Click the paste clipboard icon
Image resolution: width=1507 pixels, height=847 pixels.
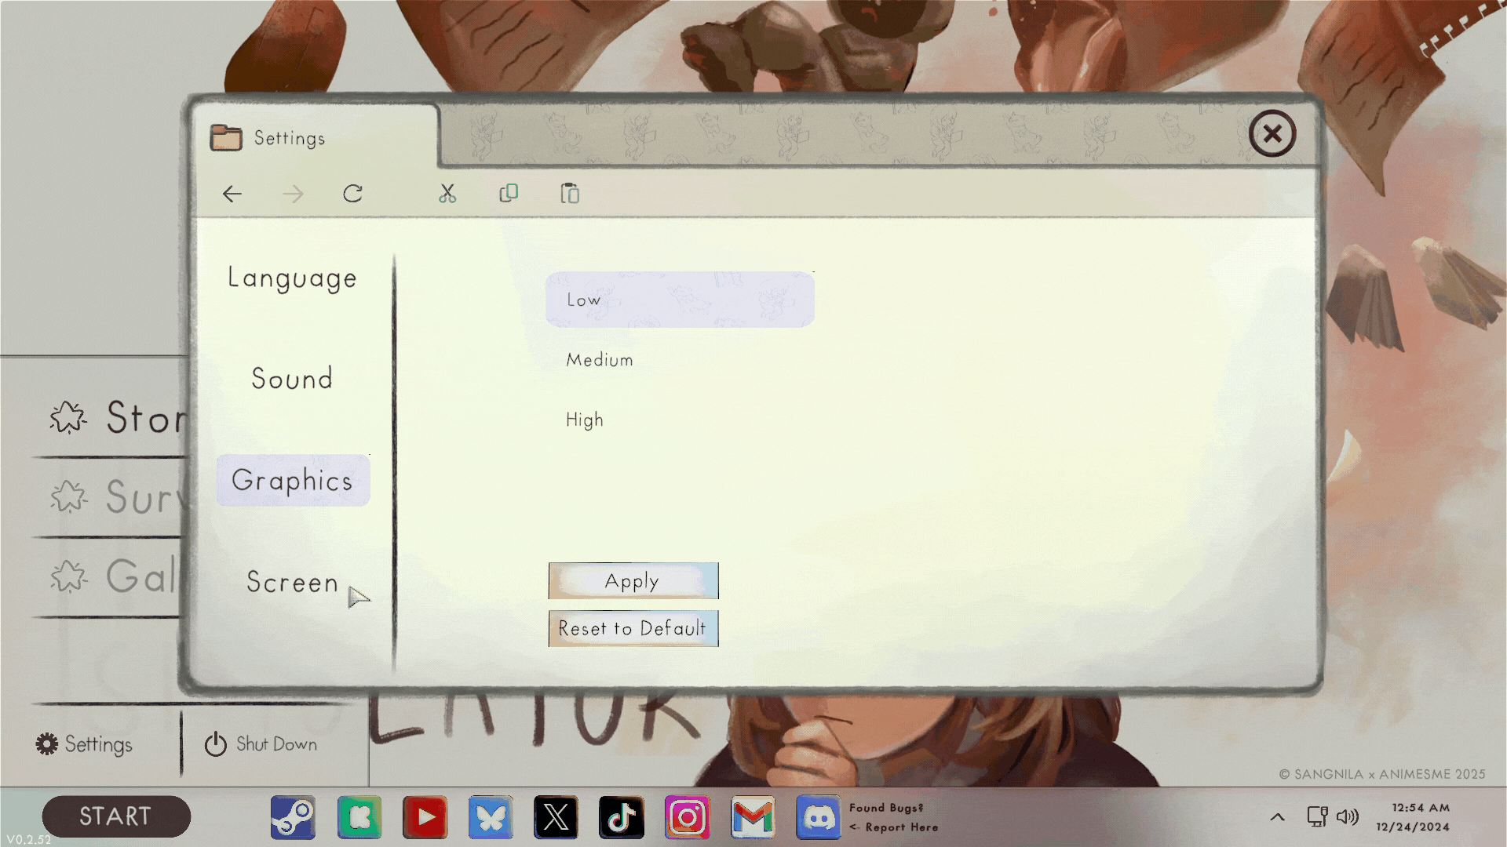tap(570, 194)
